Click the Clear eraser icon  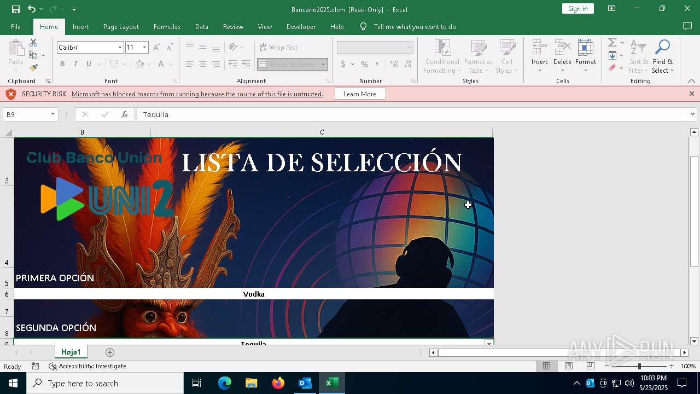tap(612, 68)
